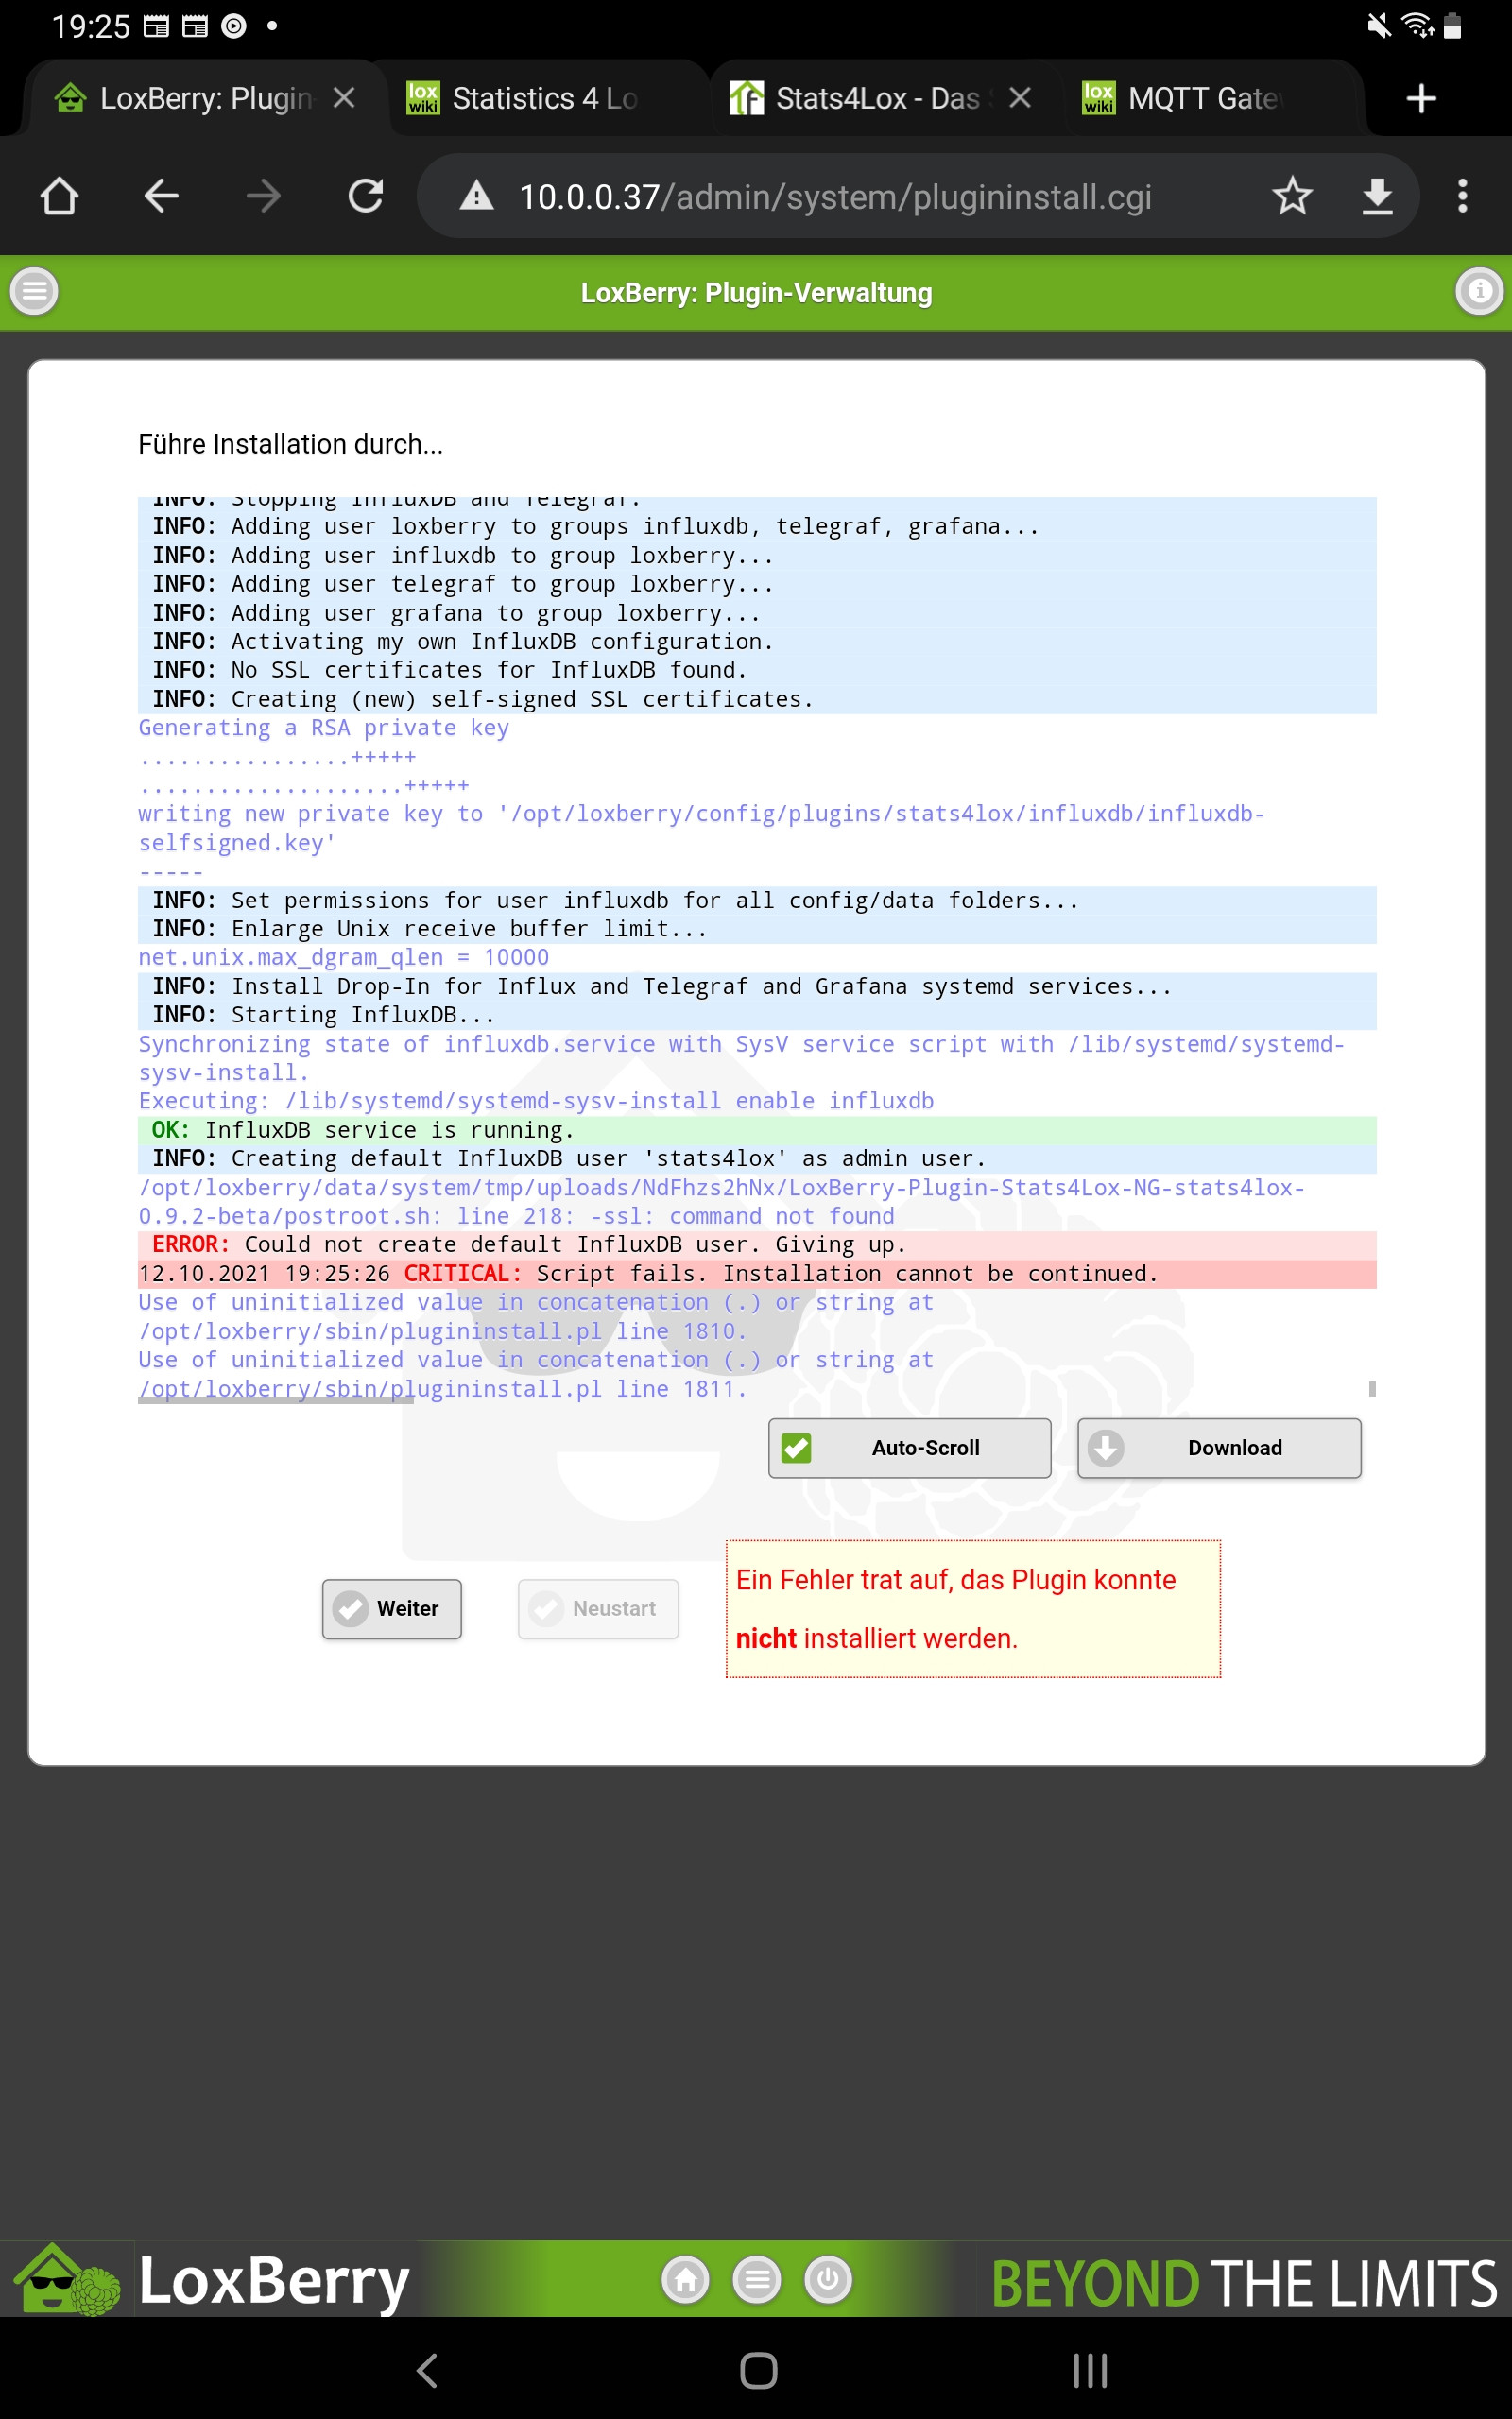Bookmark this page with the star icon
Screen dimensions: 1512x2419
point(1292,196)
